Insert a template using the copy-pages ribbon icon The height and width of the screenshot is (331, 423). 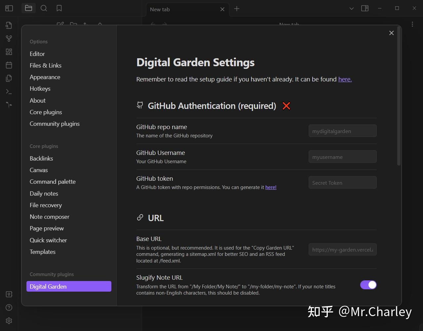9,78
